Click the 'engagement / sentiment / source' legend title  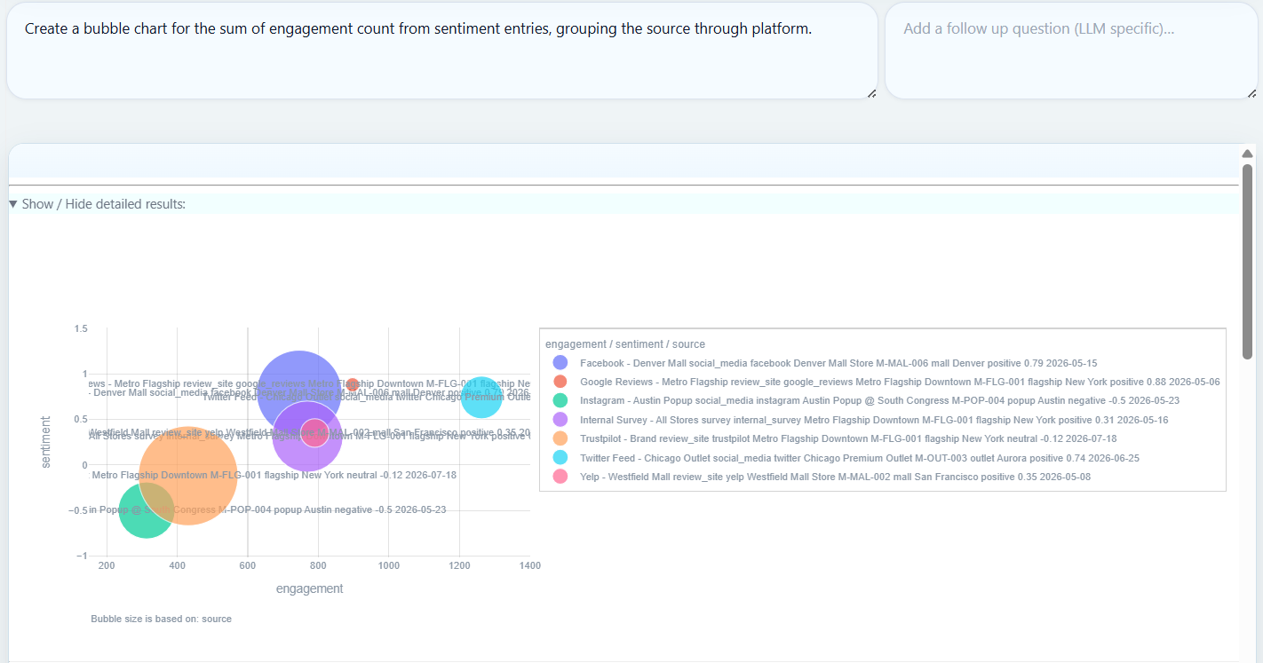pyautogui.click(x=625, y=344)
